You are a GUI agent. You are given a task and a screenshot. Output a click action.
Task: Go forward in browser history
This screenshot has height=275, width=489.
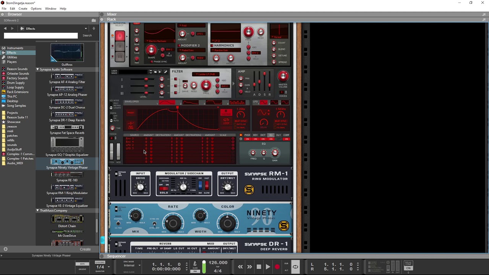point(12,29)
